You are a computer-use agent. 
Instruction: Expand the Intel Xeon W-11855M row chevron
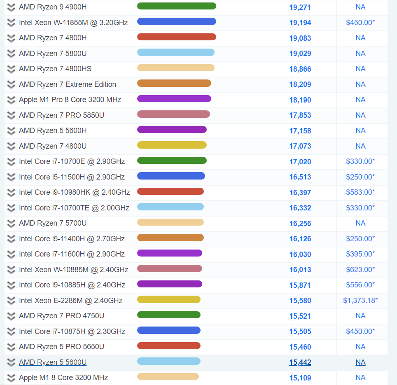11,23
